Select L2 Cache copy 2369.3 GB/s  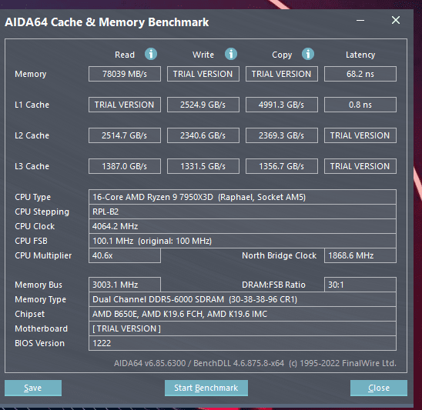[x=282, y=135]
